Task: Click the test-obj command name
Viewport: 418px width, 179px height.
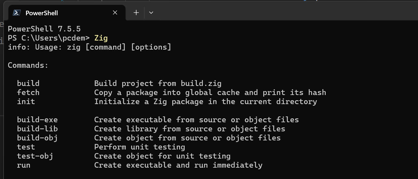Action: [35, 156]
